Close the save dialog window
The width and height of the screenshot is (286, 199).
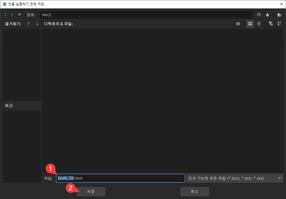281,4
